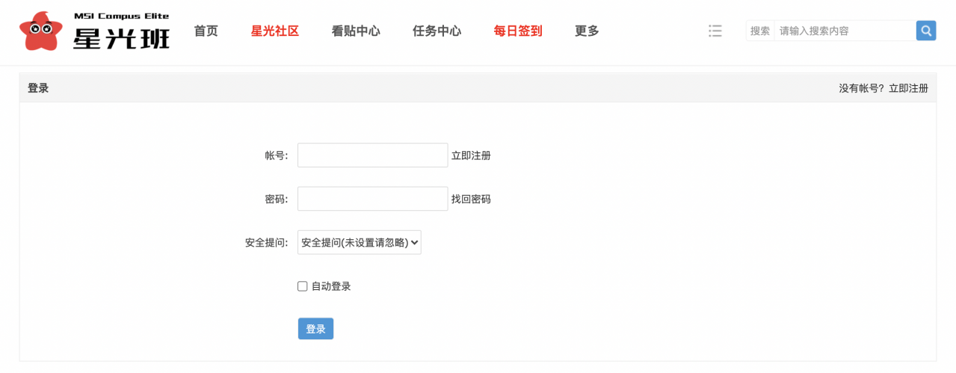Click the 星光班 wordmark text
956x373 pixels.
tap(121, 37)
